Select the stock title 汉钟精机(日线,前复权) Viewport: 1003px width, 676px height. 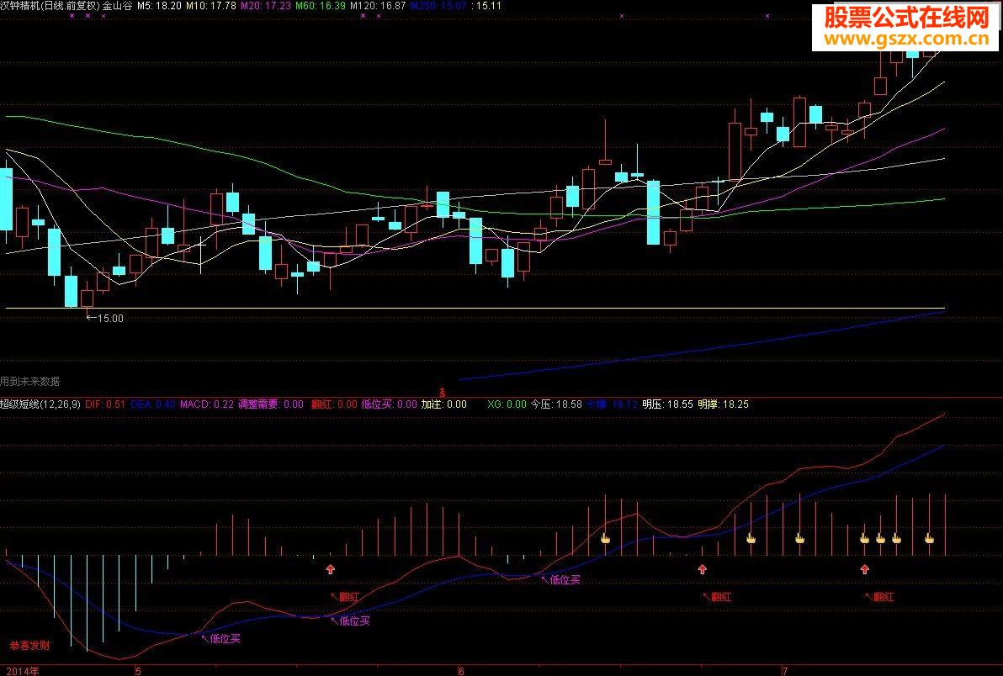point(50,6)
